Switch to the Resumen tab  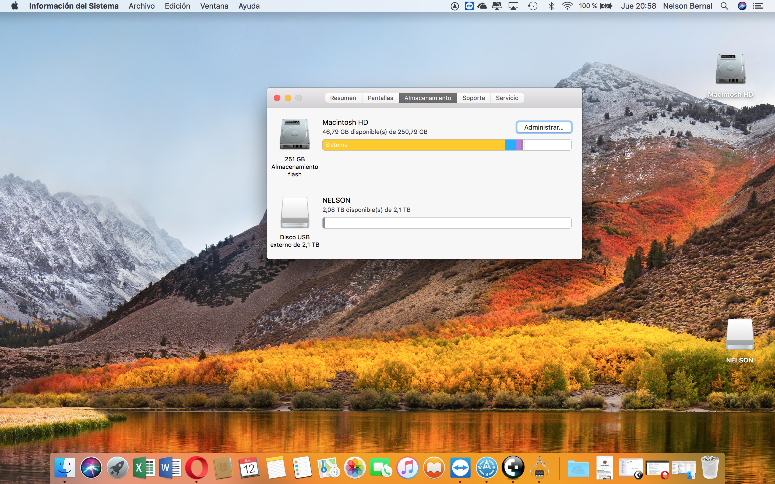(x=343, y=98)
